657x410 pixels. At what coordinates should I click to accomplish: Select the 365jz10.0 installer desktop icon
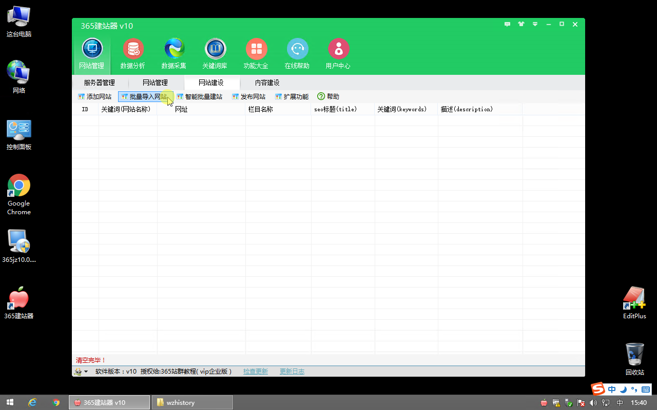19,246
